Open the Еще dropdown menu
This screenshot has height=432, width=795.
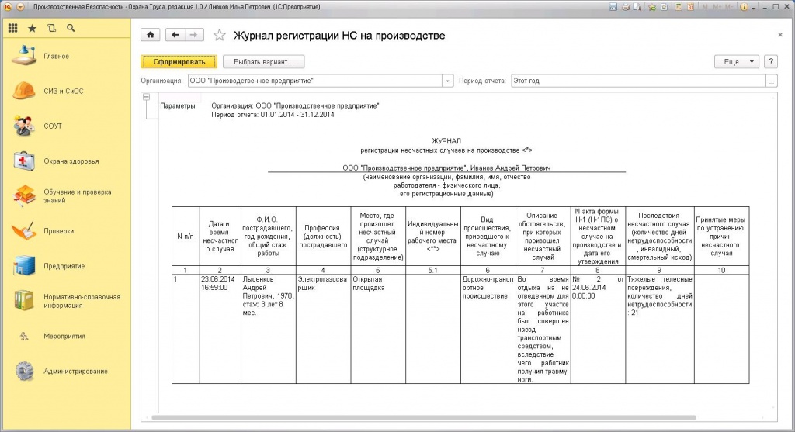[x=737, y=62]
